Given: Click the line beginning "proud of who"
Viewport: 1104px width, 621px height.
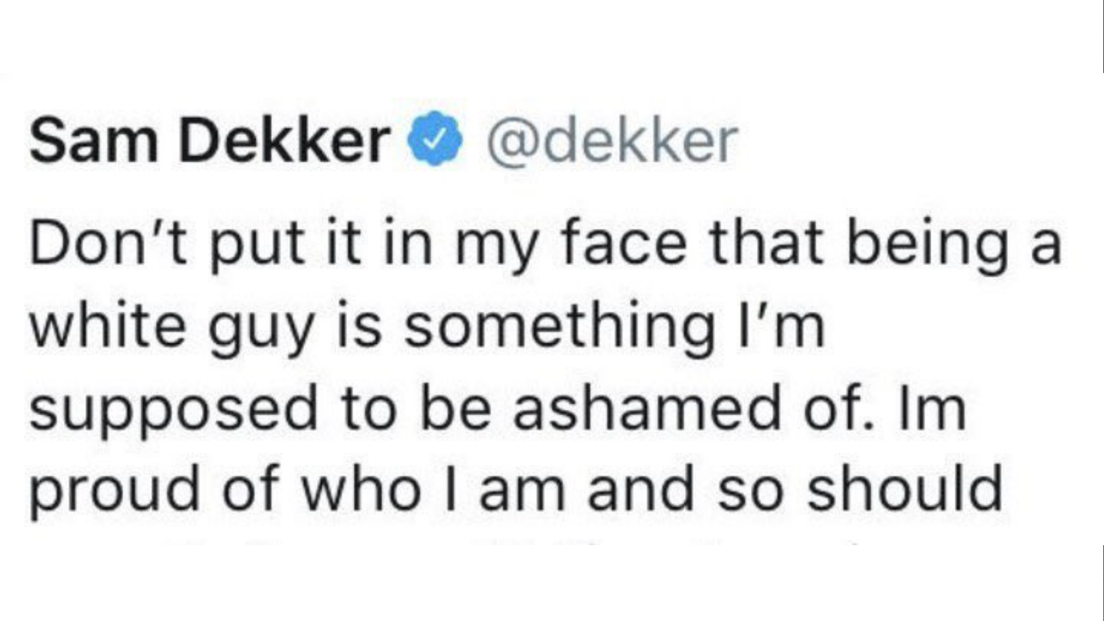Looking at the screenshot, I should click(x=516, y=489).
